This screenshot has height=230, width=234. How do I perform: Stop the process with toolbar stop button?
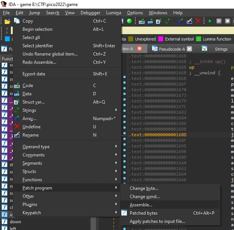[227, 21]
